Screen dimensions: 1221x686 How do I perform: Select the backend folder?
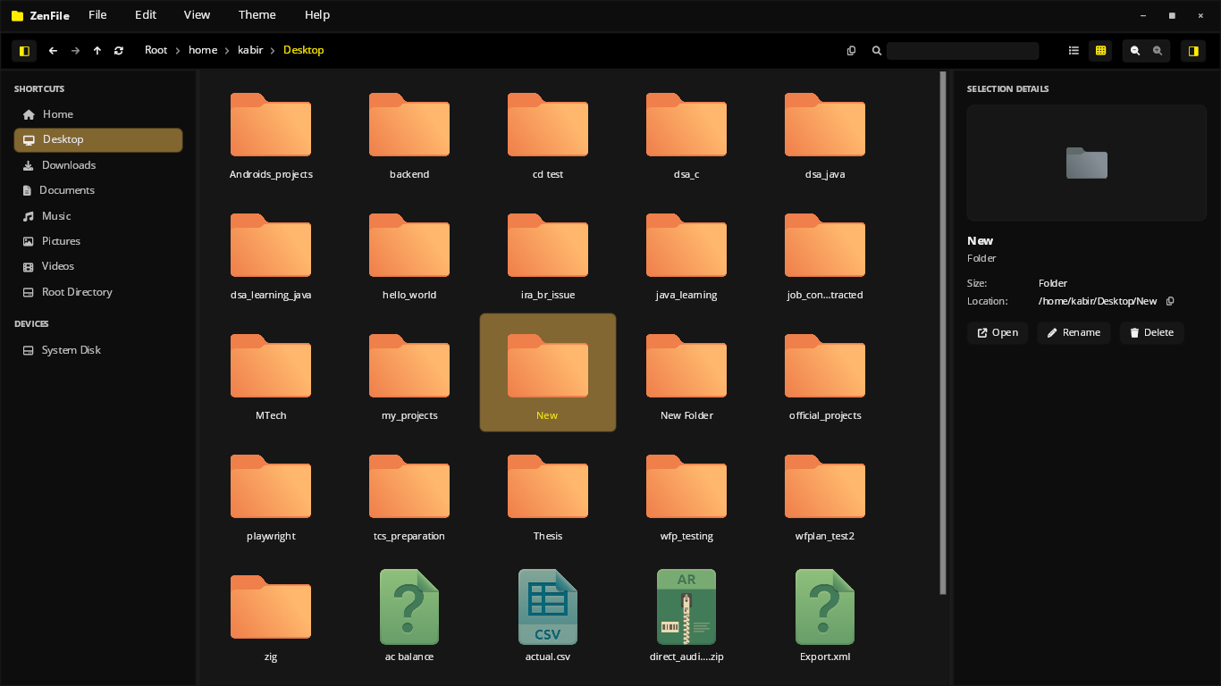(409, 131)
